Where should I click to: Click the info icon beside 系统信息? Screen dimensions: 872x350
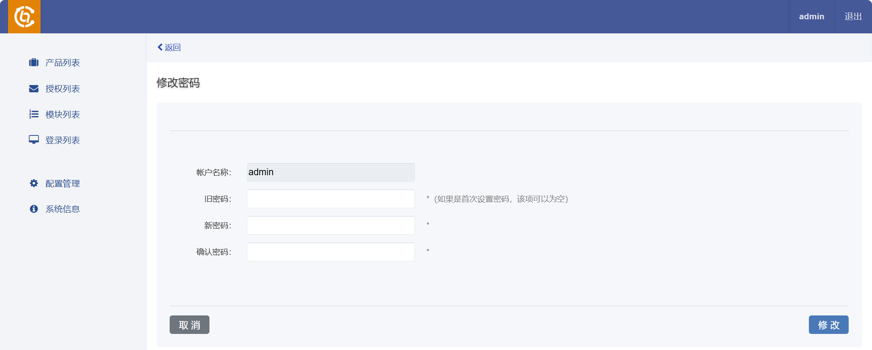(x=34, y=209)
